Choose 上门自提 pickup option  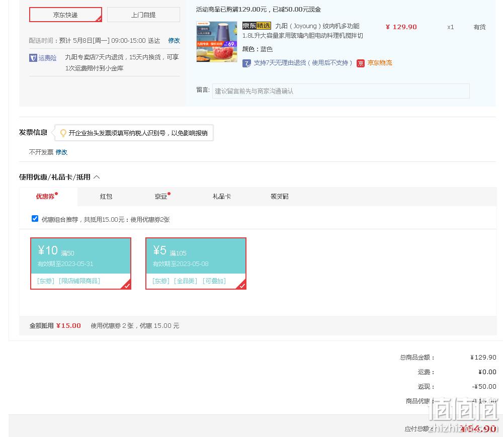coord(143,15)
